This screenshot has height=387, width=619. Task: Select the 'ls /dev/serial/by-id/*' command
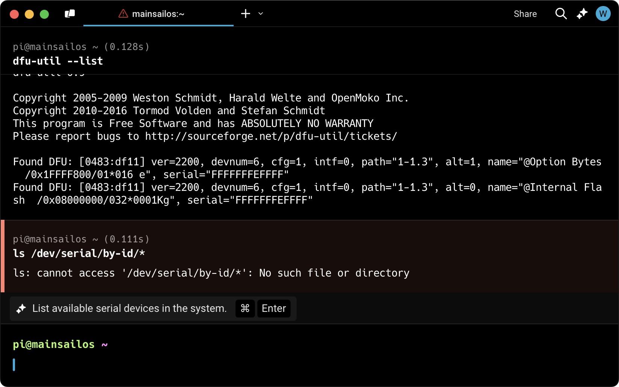(x=79, y=253)
